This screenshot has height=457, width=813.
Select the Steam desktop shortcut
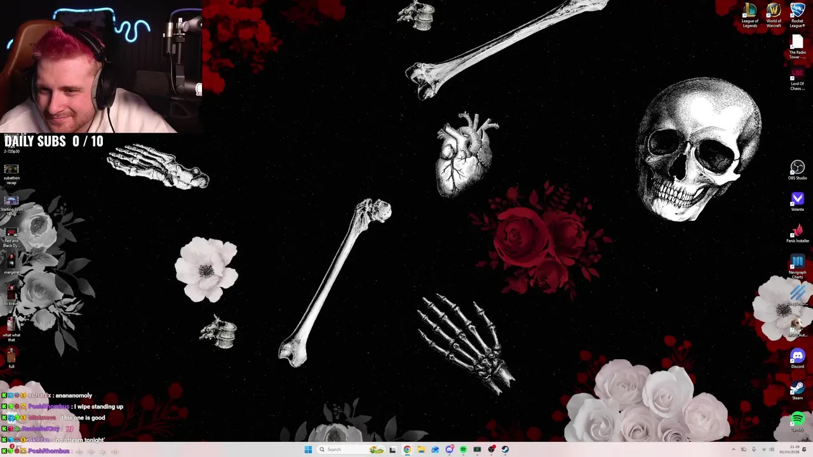(x=797, y=390)
